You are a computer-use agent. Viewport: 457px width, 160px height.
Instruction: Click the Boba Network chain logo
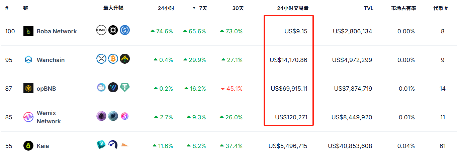pyautogui.click(x=28, y=31)
